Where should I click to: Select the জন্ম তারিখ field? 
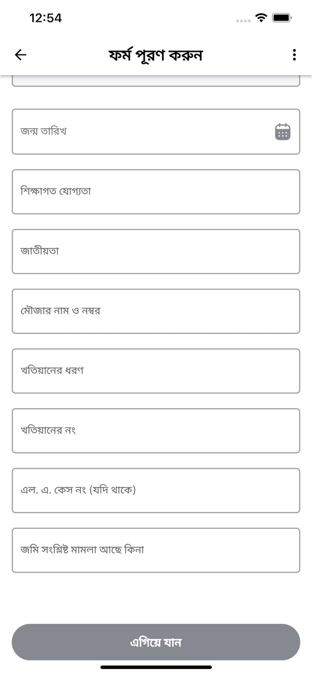(x=135, y=131)
